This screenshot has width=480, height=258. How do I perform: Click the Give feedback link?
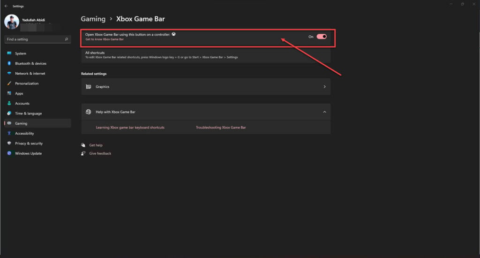pyautogui.click(x=100, y=153)
